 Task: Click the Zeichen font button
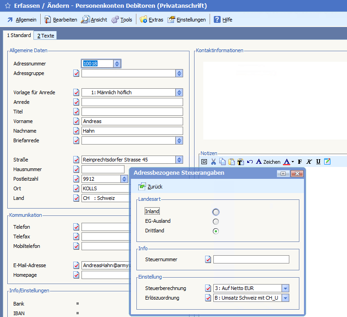pyautogui.click(x=268, y=161)
